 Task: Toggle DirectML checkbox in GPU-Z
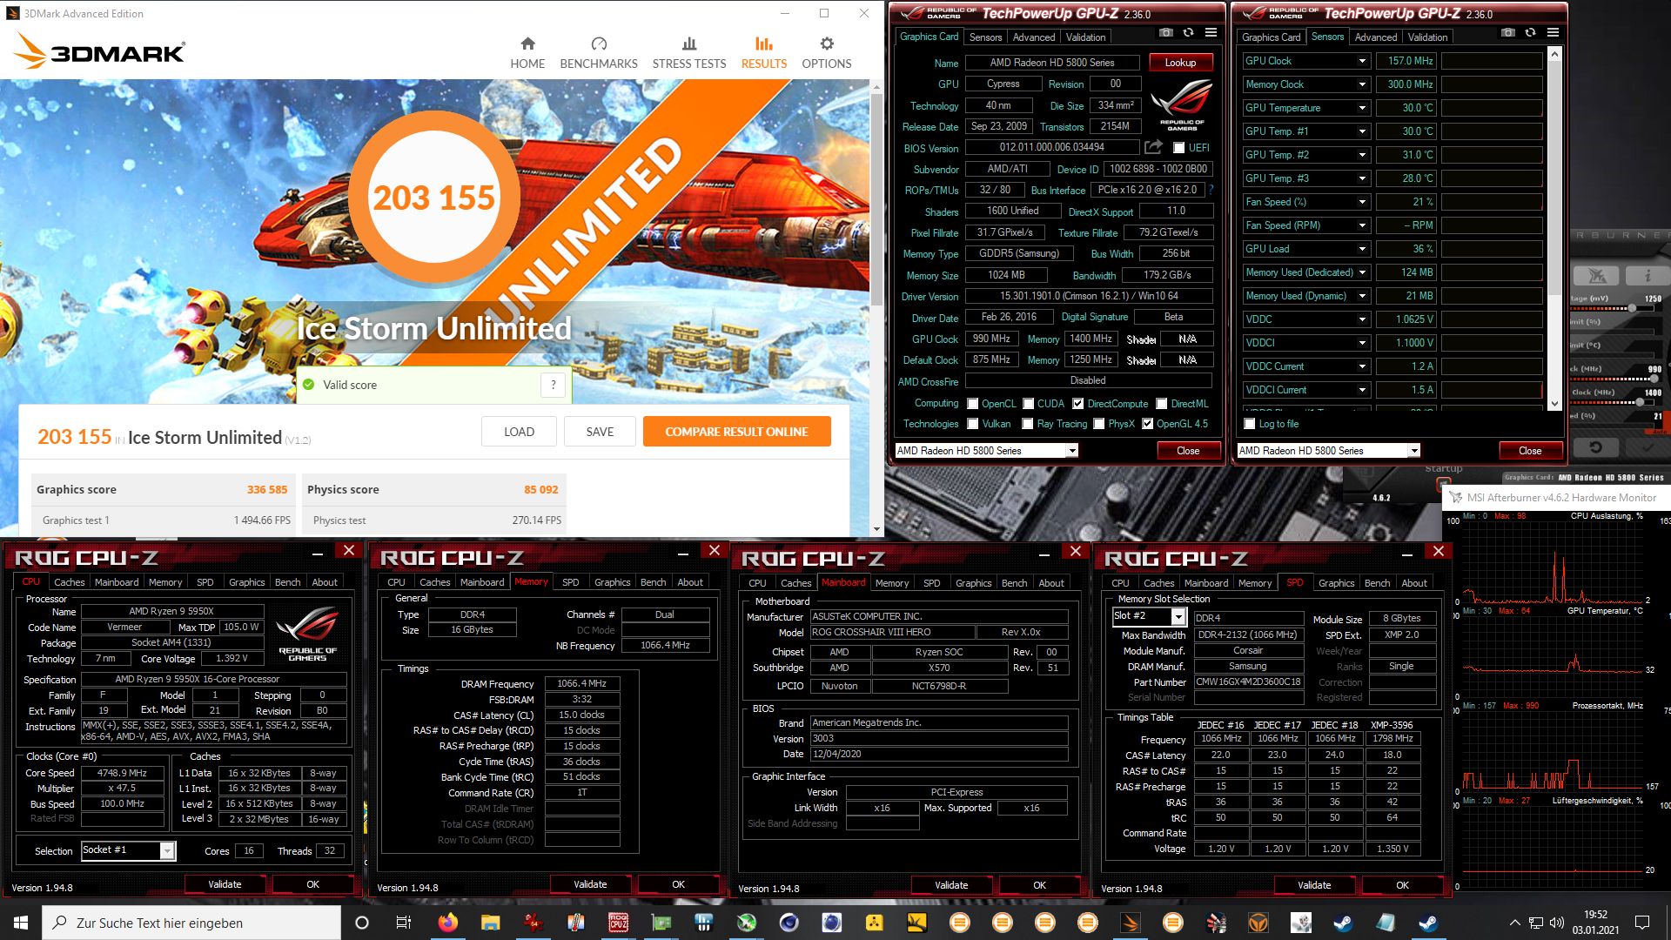coord(1162,404)
